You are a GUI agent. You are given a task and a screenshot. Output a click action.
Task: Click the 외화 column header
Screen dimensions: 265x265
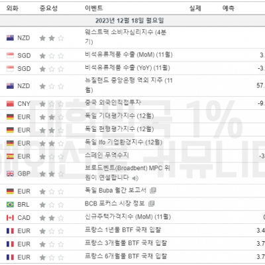13,9
